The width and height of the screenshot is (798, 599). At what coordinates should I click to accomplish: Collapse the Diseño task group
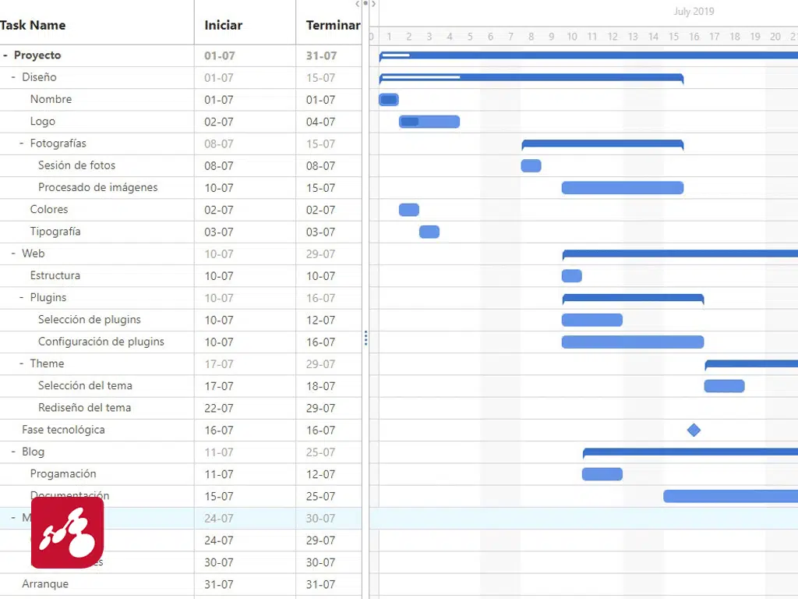[x=13, y=77]
